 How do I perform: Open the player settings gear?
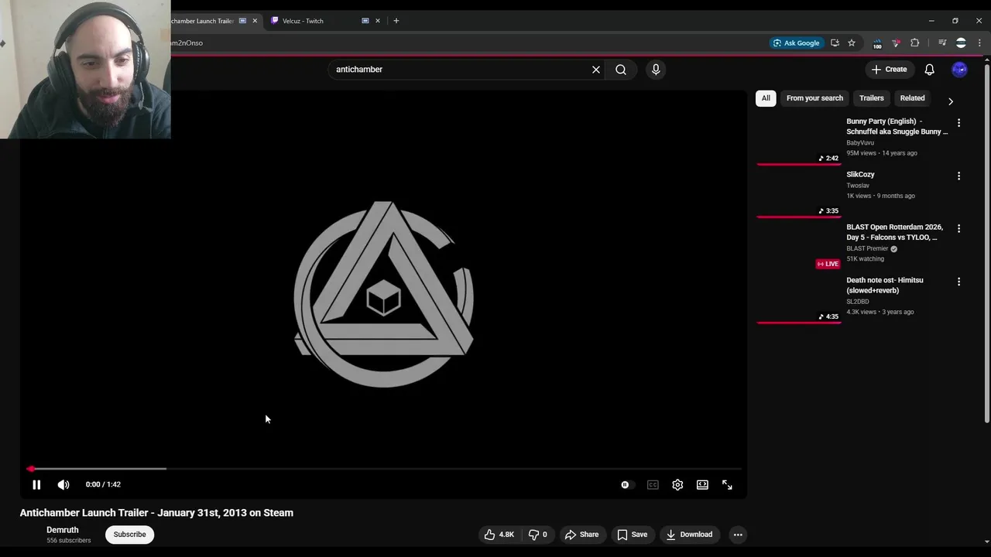coord(677,484)
